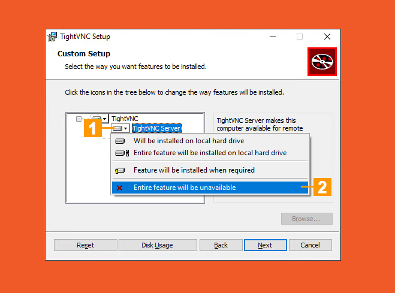Click the TightVNC installer icon in title bar
This screenshot has width=395, height=293.
[53, 37]
